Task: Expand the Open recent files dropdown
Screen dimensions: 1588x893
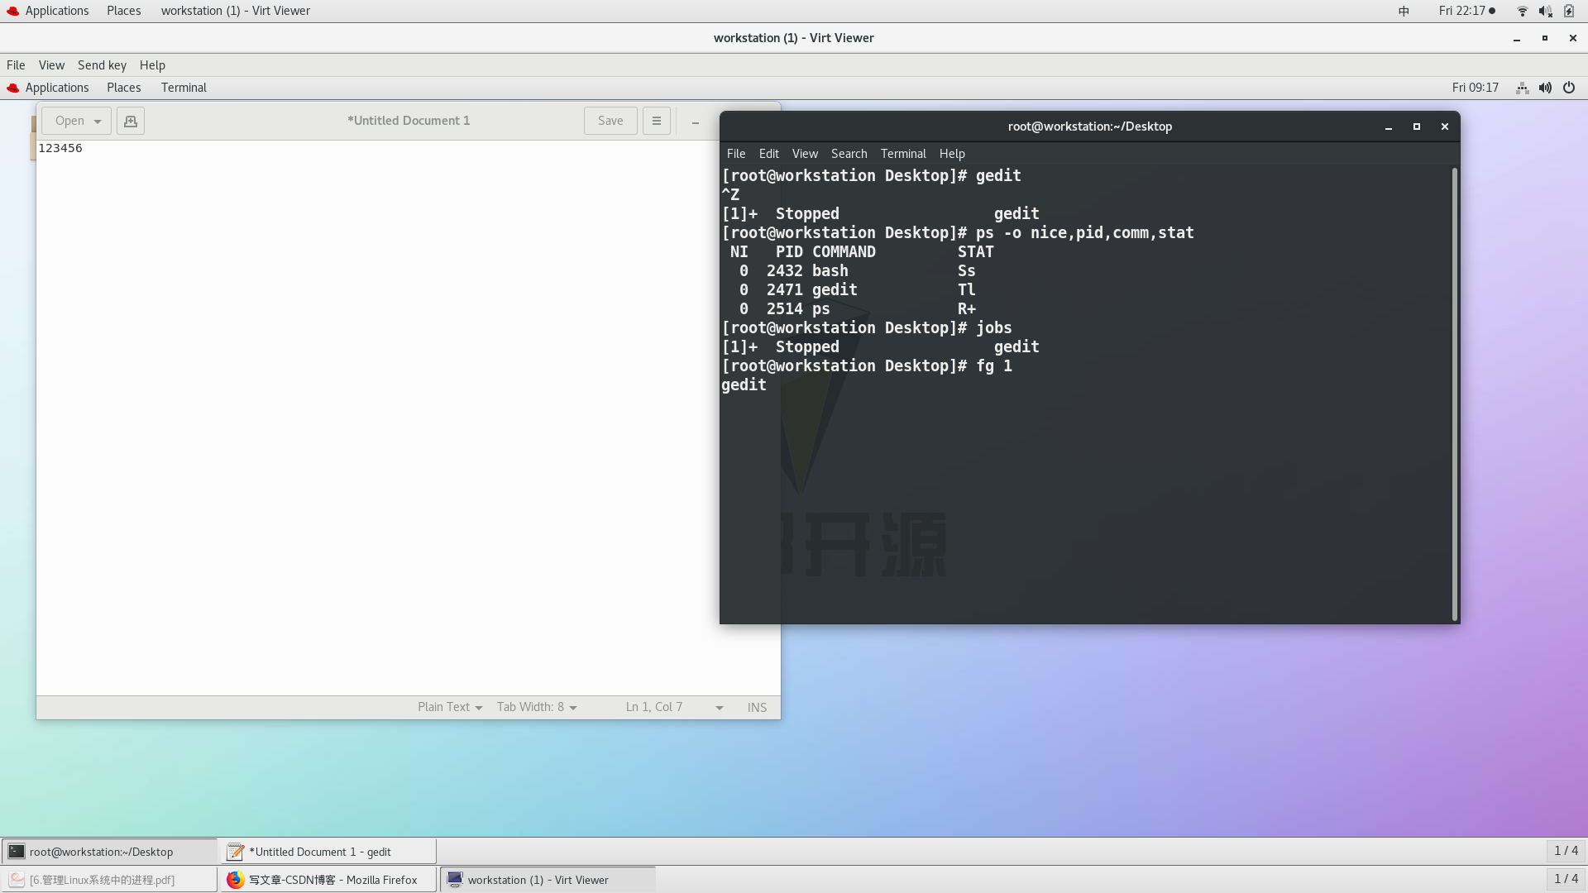Action: coord(98,122)
